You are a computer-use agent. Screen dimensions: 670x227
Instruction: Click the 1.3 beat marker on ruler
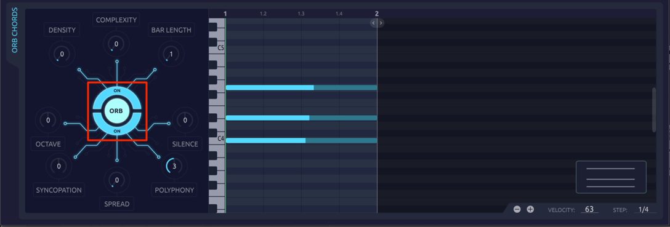[x=301, y=14]
